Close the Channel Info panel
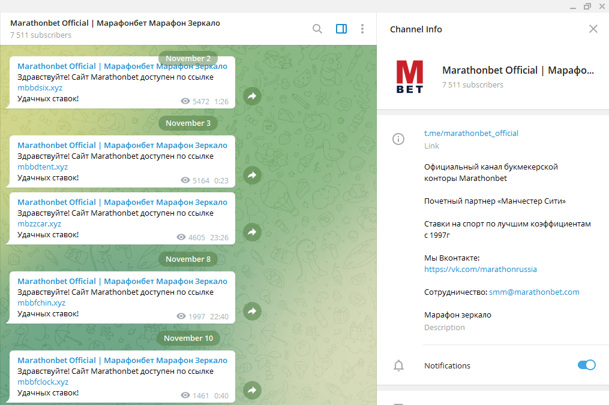This screenshot has height=405, width=609. point(593,29)
